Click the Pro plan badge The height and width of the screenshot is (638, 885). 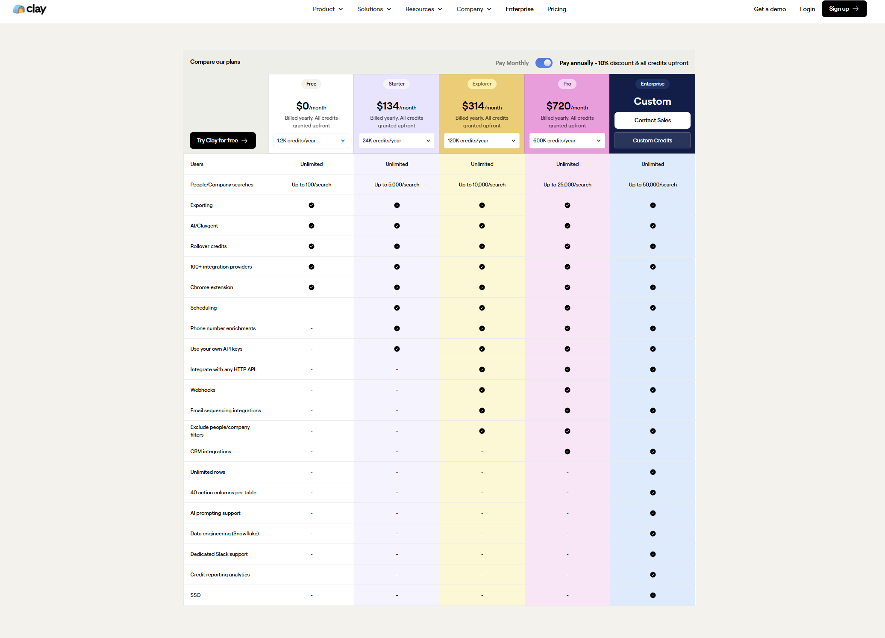[x=567, y=84]
